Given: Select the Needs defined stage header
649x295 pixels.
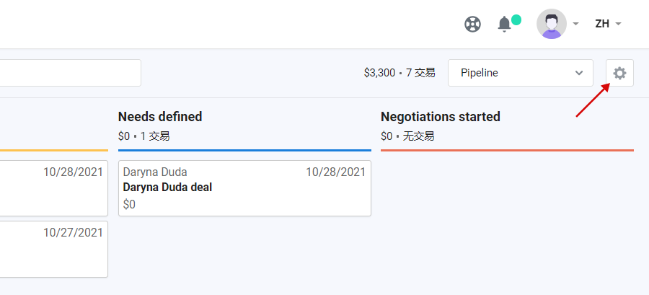Looking at the screenshot, I should click(160, 117).
